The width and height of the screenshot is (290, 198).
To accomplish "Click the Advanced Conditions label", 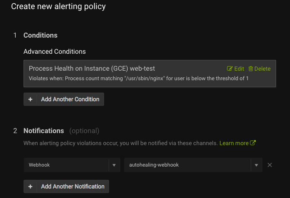I will [55, 52].
